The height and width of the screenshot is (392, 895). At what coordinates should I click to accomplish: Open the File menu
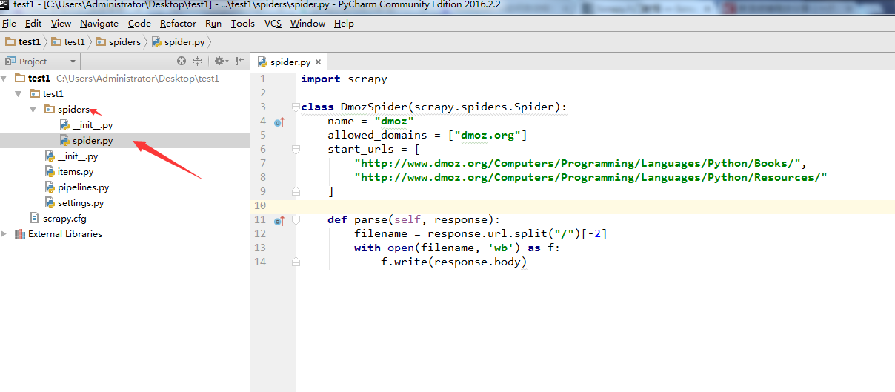[9, 24]
